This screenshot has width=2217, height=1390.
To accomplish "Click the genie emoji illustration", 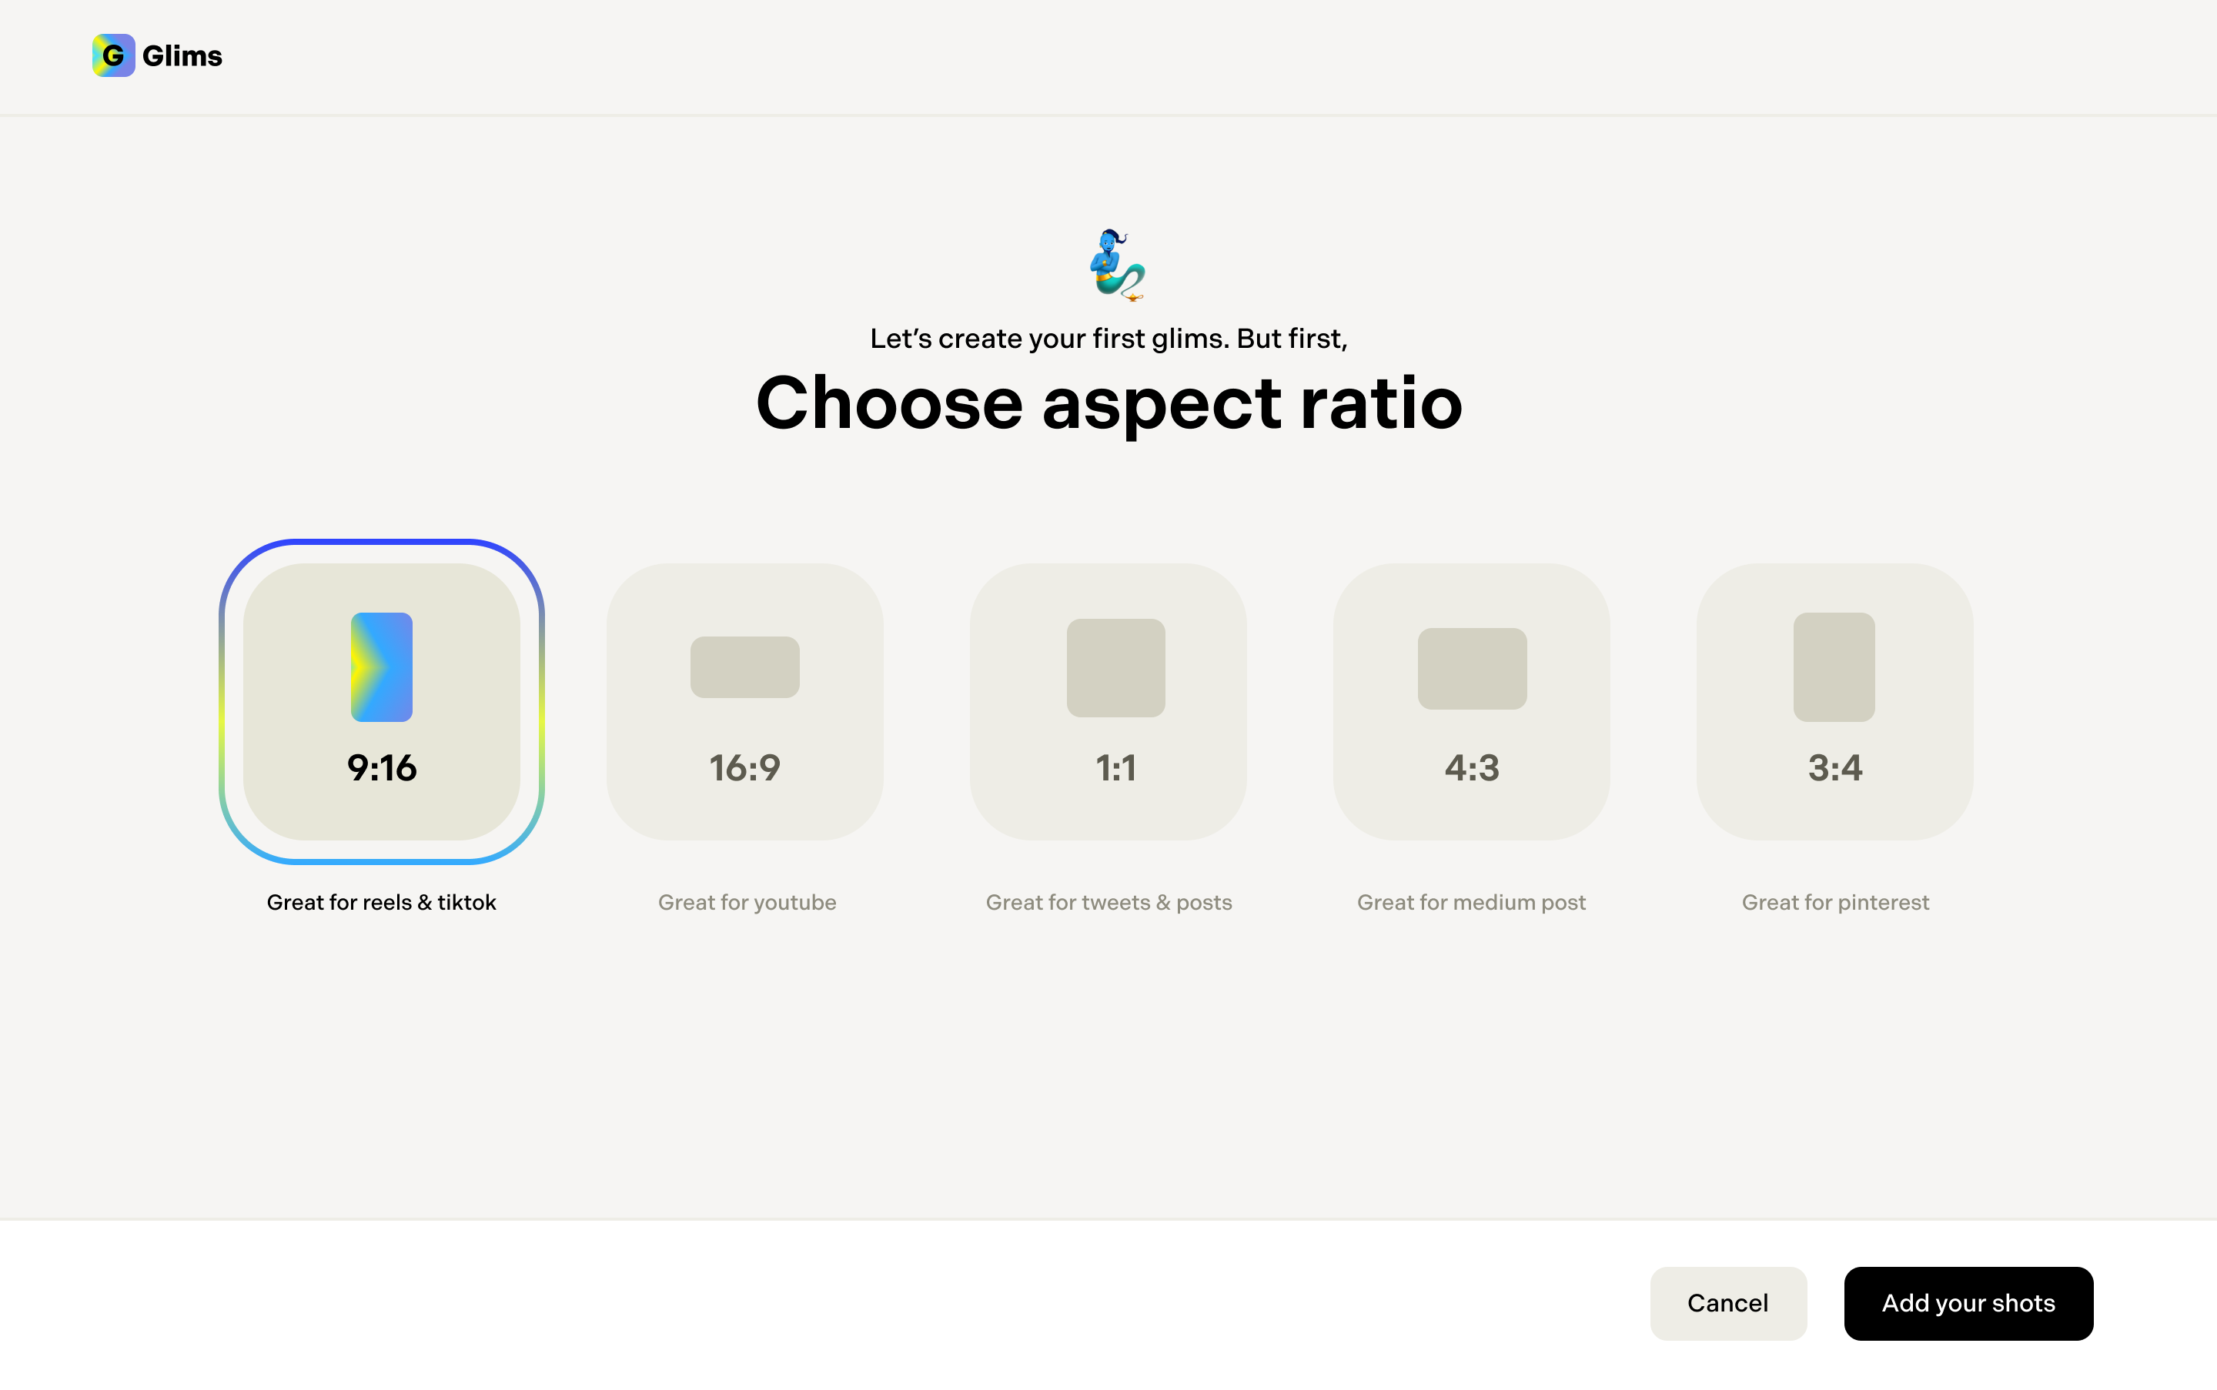I will pyautogui.click(x=1117, y=265).
